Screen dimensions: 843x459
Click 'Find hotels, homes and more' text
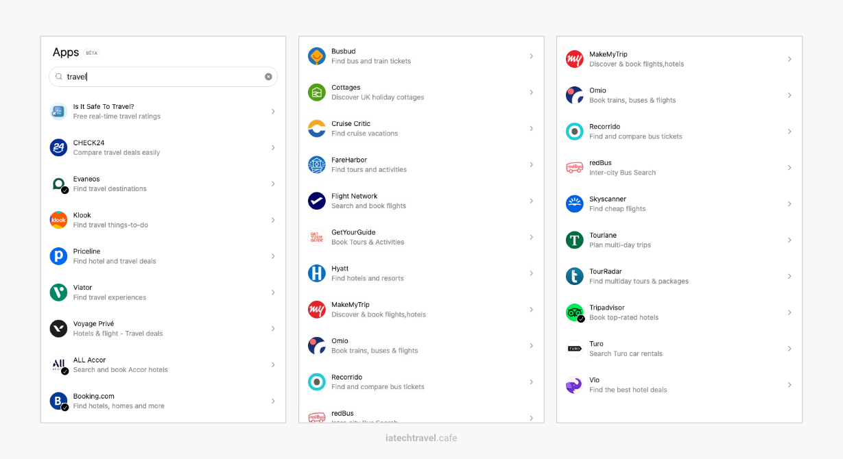pyautogui.click(x=119, y=406)
